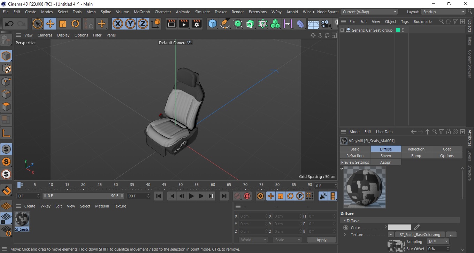Select Texture mode checkered icon

coord(6,69)
